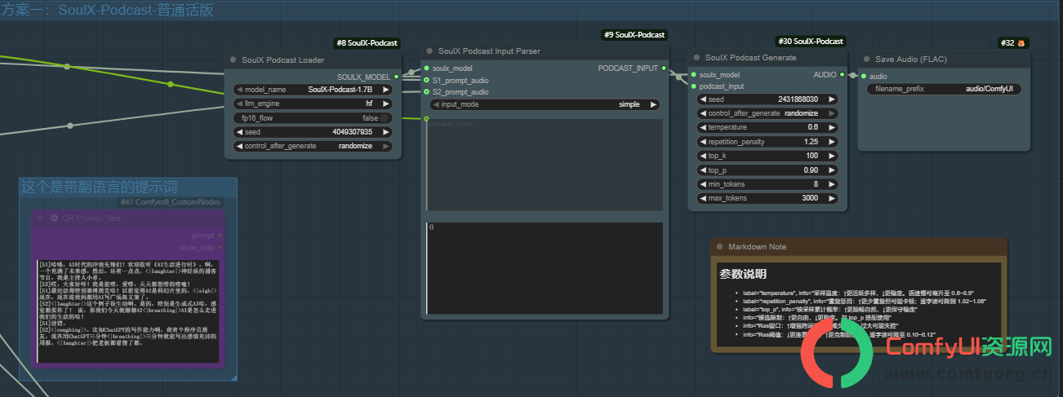The height and width of the screenshot is (397, 1063).
Task: Collapse the Markdown Note node dot
Action: tap(719, 246)
